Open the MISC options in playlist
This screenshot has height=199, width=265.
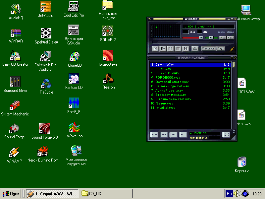tap(183, 135)
